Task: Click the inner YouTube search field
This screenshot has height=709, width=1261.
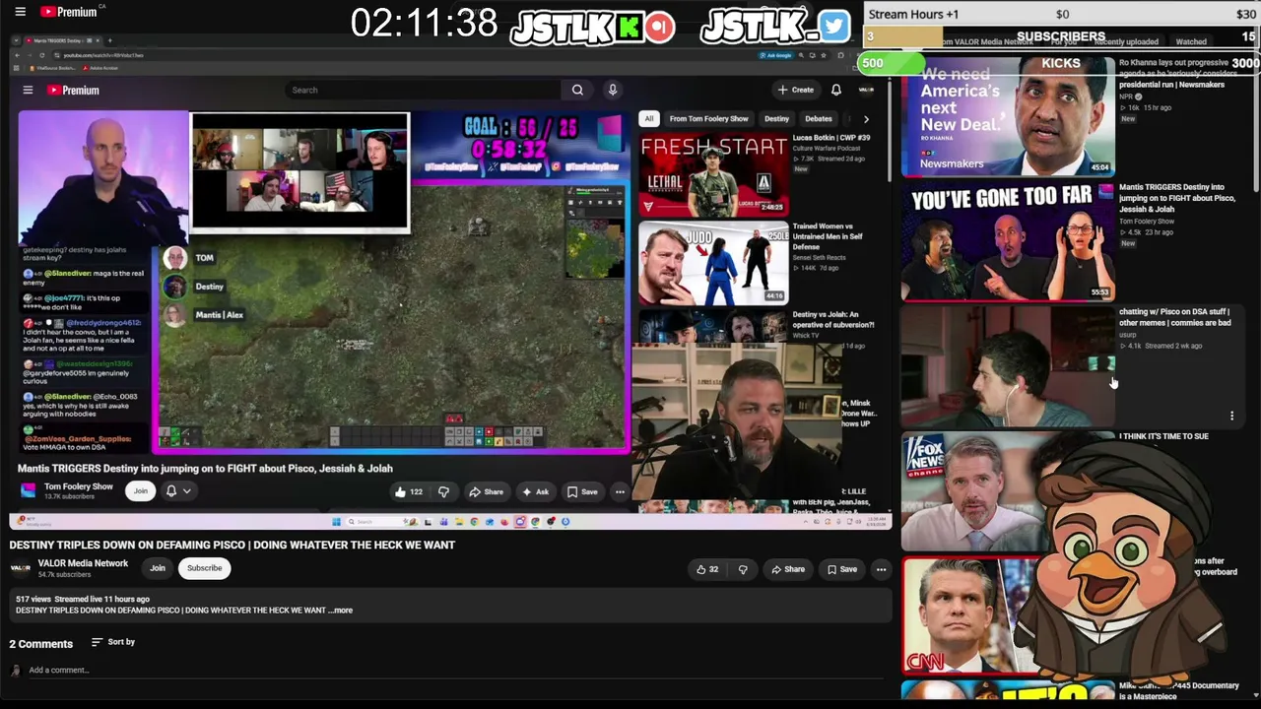Action: (424, 90)
